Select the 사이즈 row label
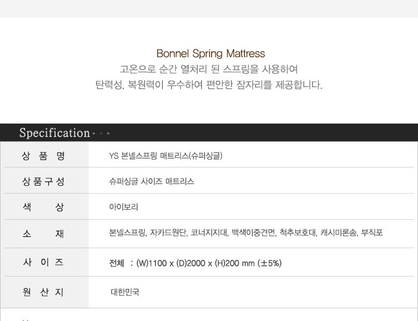Viewport: 418px width, 321px height. (x=43, y=262)
